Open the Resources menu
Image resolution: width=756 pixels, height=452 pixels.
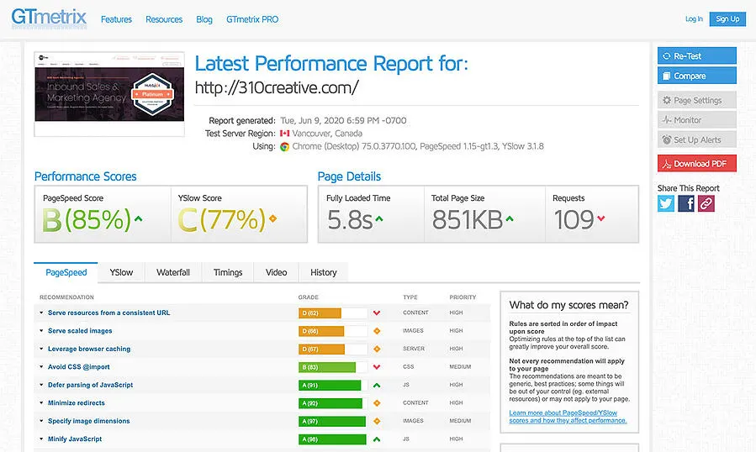(x=164, y=19)
